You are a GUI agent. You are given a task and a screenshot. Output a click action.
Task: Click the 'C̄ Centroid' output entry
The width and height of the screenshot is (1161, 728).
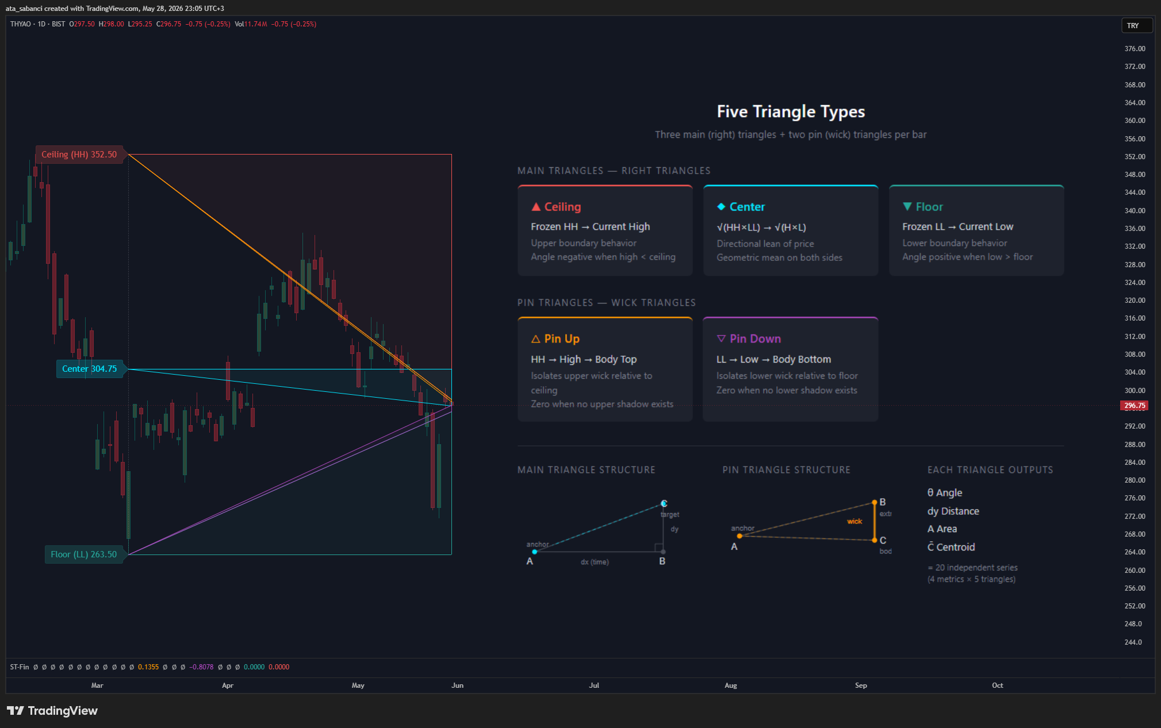(951, 547)
